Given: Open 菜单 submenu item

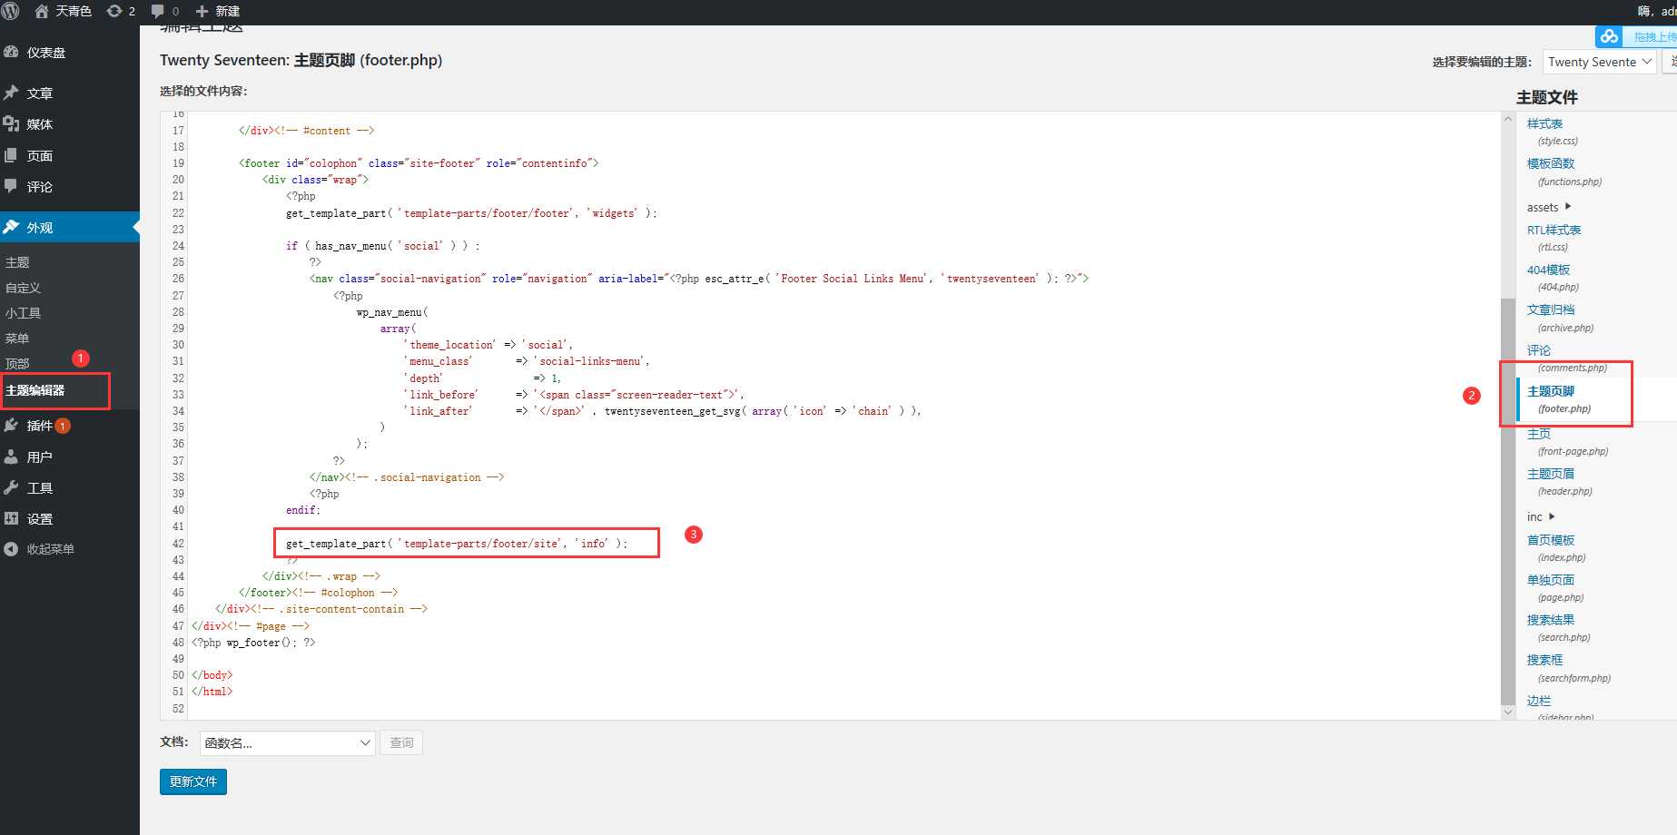Looking at the screenshot, I should coord(17,339).
